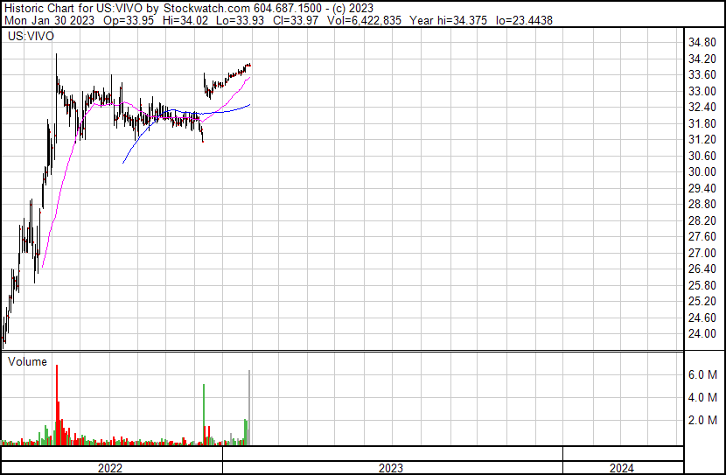The height and width of the screenshot is (475, 726).
Task: Click the 30.00 price axis label
Action: point(702,171)
